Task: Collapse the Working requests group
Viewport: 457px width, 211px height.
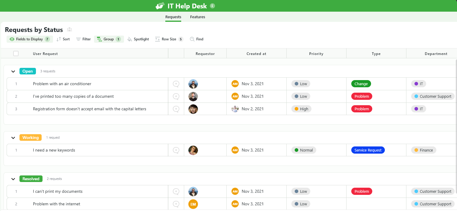Action: click(13, 138)
